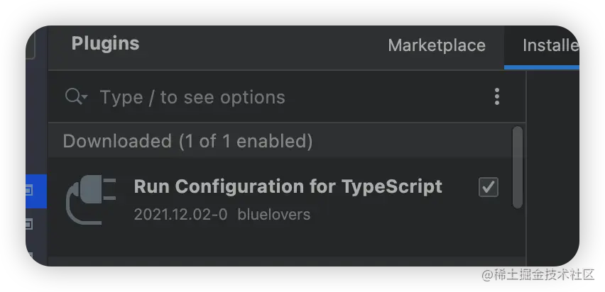Collapse the Downloaded plugins section header
The image size is (605, 292).
[188, 141]
